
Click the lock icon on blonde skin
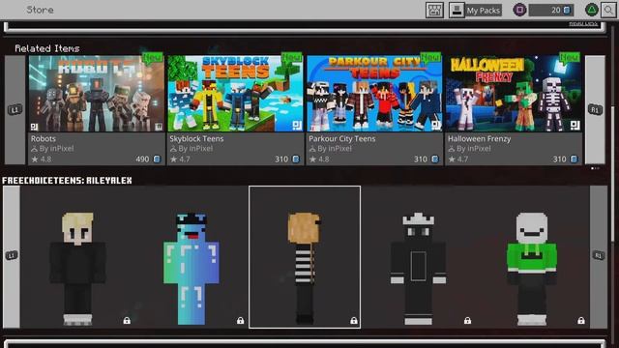127,320
